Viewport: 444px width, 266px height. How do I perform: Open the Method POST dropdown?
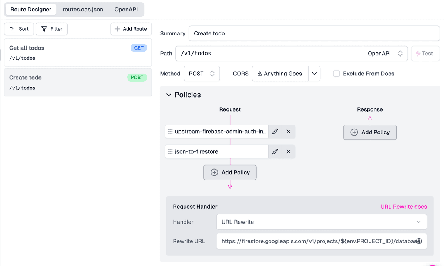click(x=202, y=74)
